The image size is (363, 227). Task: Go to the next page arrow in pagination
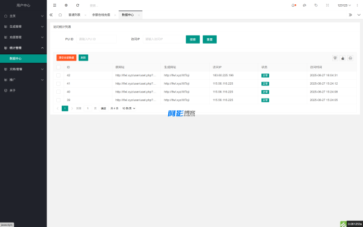(72, 108)
